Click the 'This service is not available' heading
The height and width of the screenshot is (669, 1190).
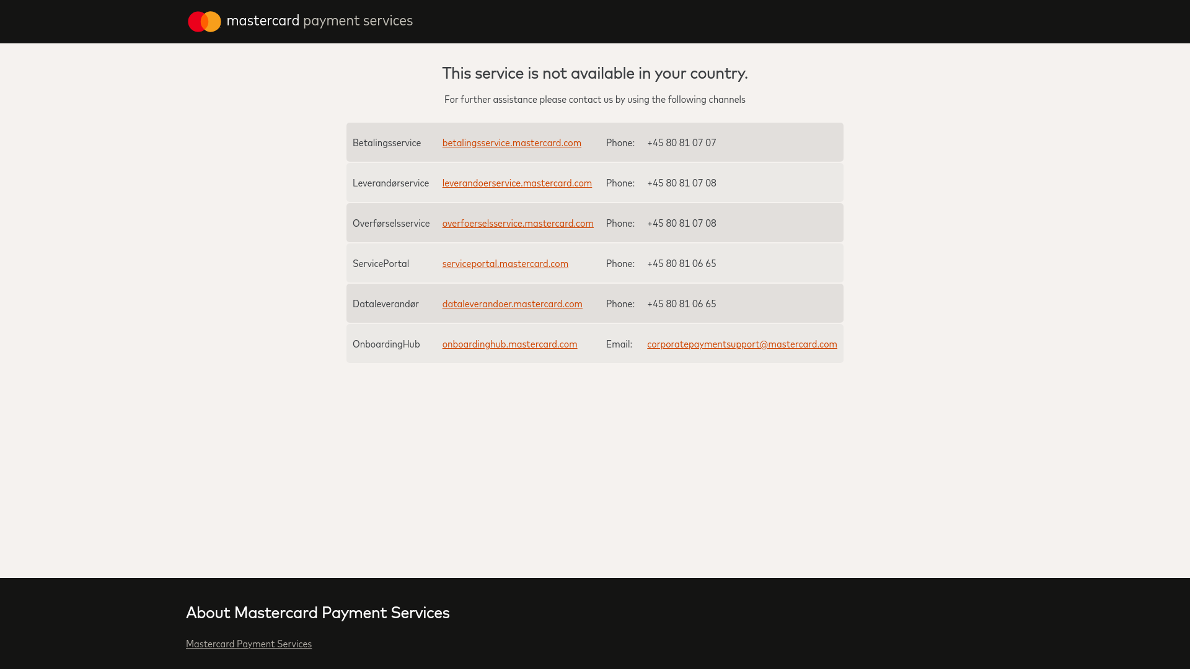595,73
